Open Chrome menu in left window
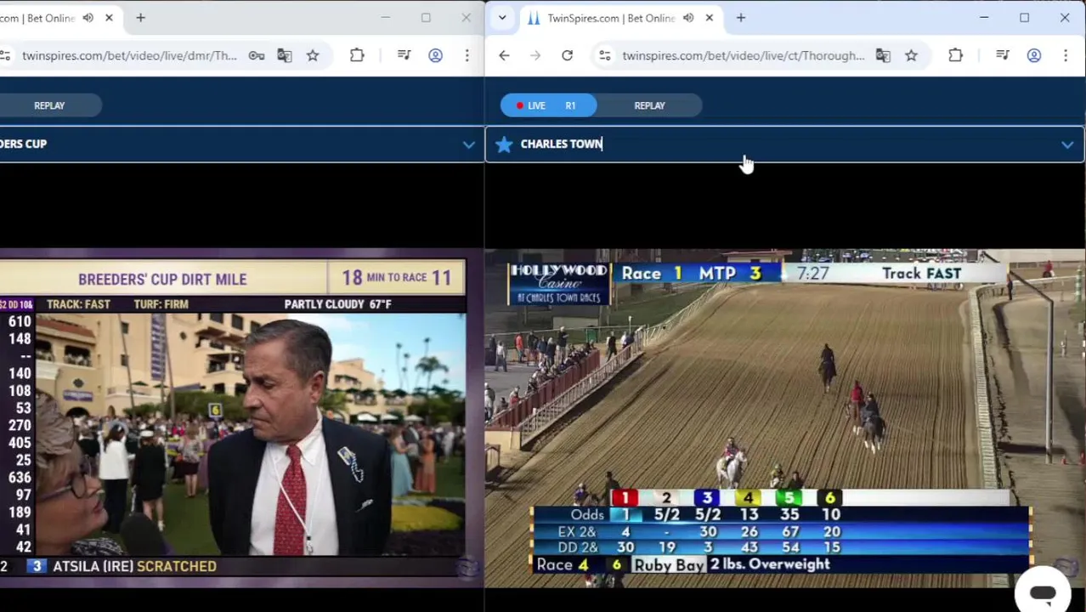Image resolution: width=1086 pixels, height=612 pixels. tap(467, 56)
